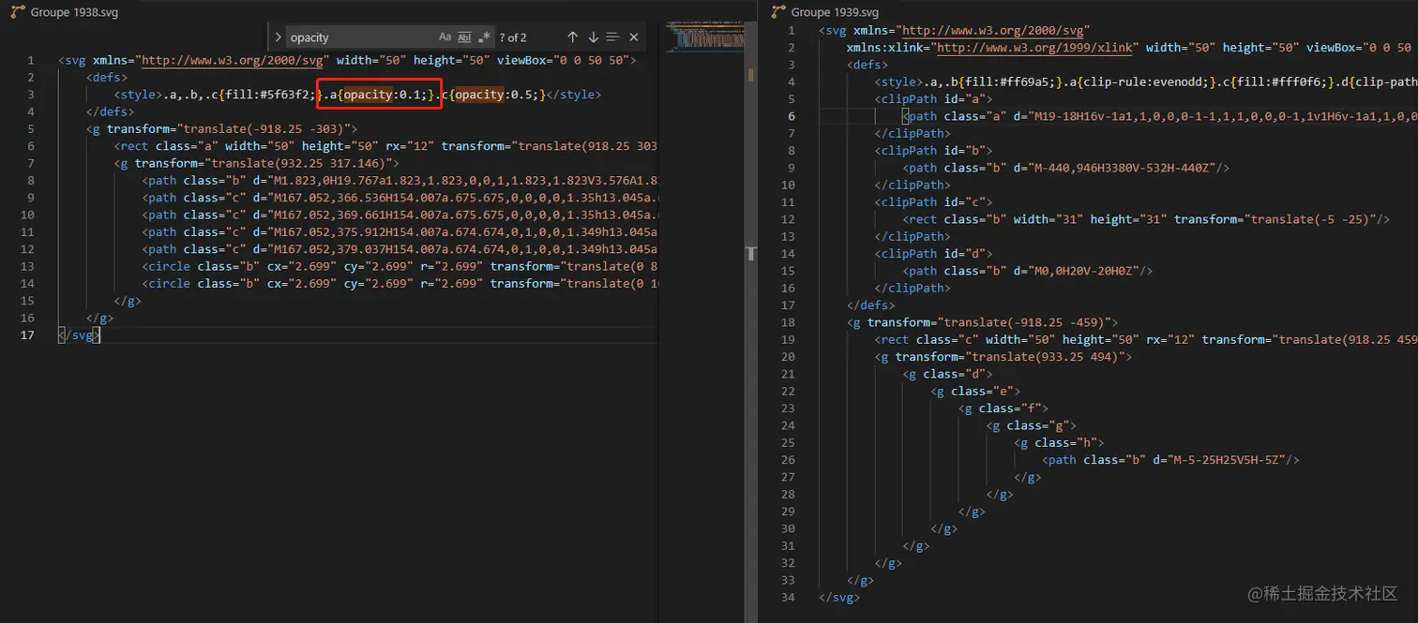Toggle Use Regular Expression in find widget
Image resolution: width=1418 pixels, height=623 pixels.
point(484,37)
